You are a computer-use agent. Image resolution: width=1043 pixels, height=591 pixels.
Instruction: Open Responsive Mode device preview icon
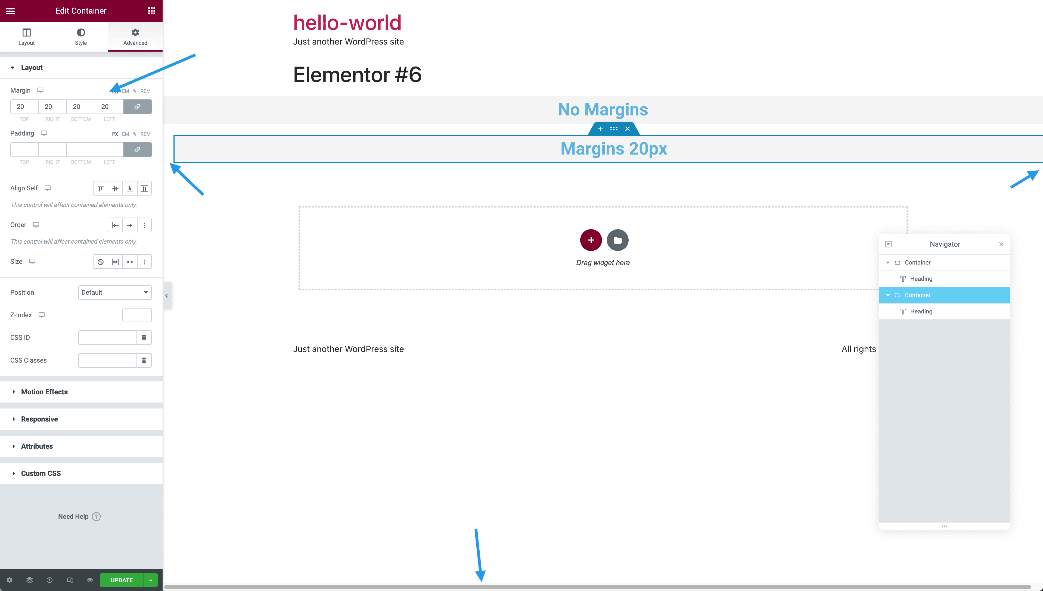click(x=70, y=580)
